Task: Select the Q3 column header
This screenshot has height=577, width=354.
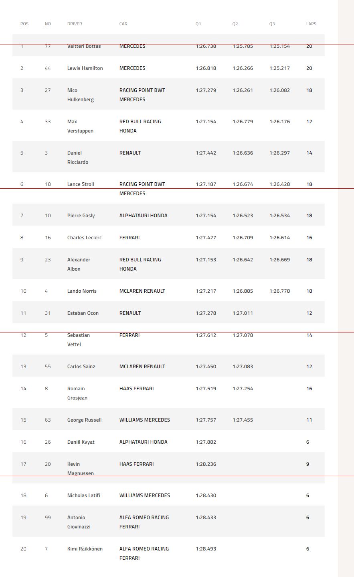Action: [x=272, y=24]
